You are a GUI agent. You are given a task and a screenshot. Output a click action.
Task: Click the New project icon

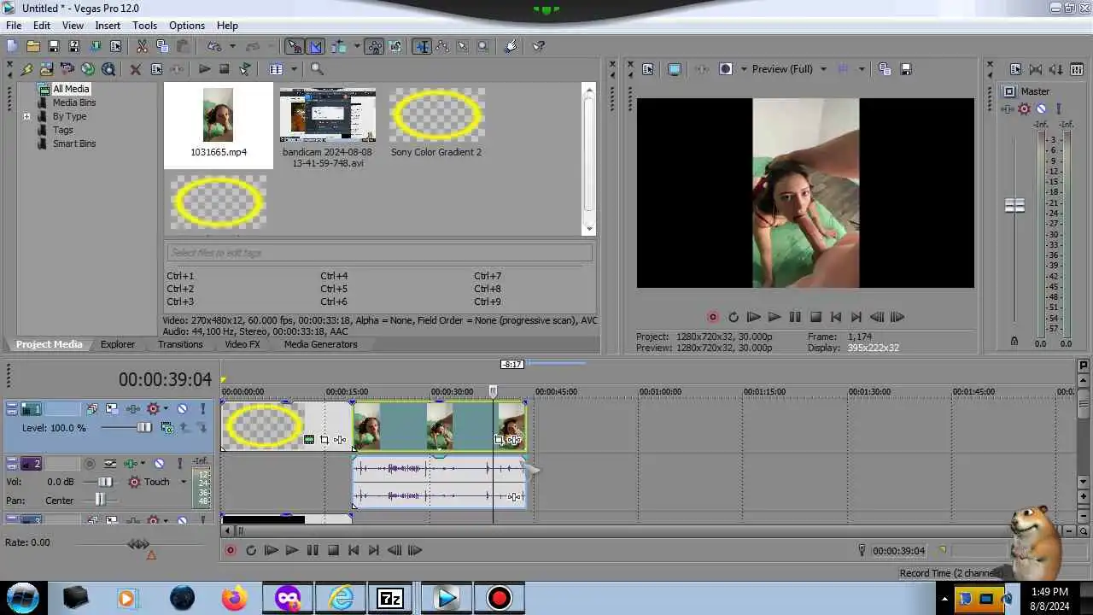point(13,46)
